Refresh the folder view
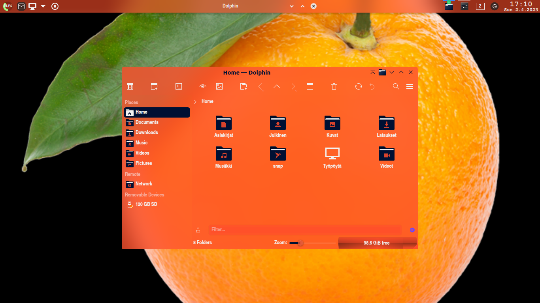This screenshot has width=540, height=303. pos(359,86)
